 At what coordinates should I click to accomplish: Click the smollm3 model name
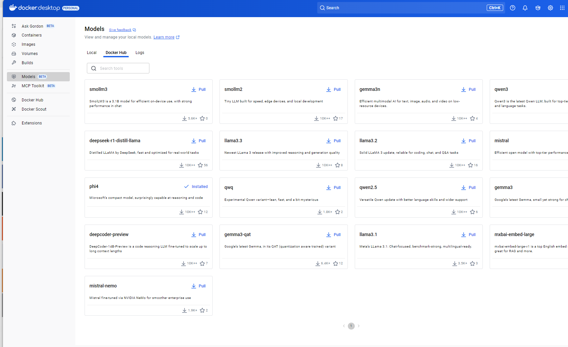click(x=98, y=89)
